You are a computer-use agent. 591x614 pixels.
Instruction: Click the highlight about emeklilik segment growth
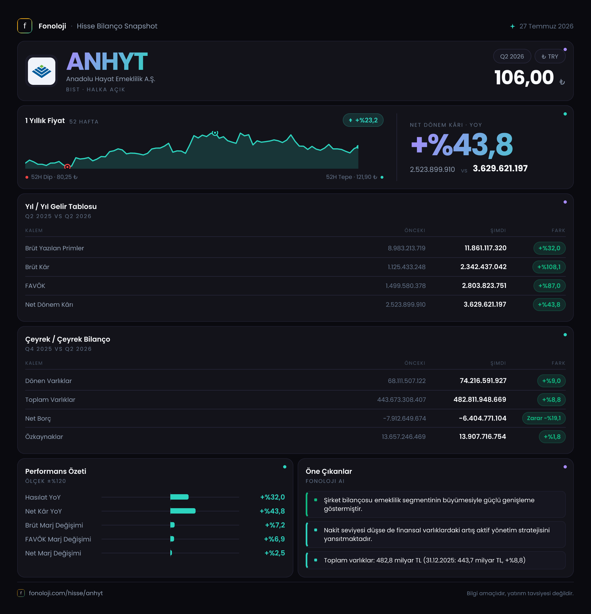(x=435, y=504)
